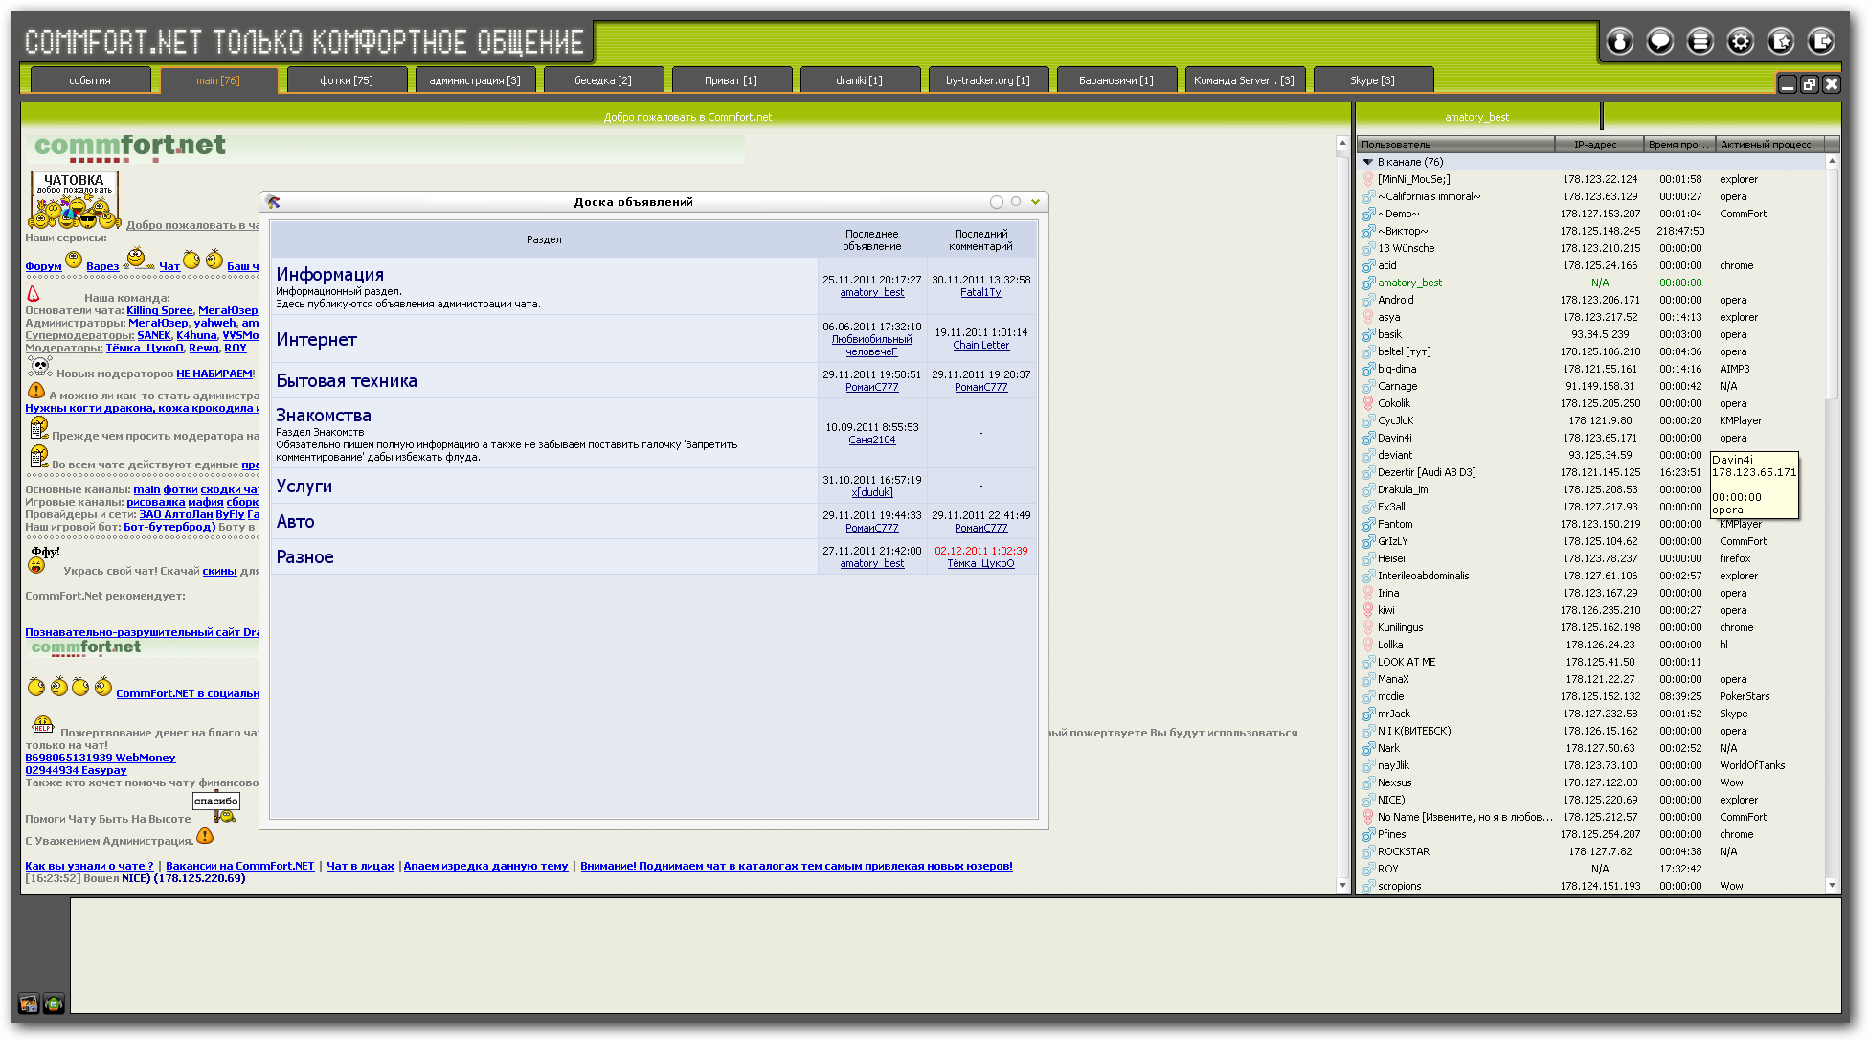Click the WebMoney wallet link
1869x1042 pixels.
[x=101, y=758]
